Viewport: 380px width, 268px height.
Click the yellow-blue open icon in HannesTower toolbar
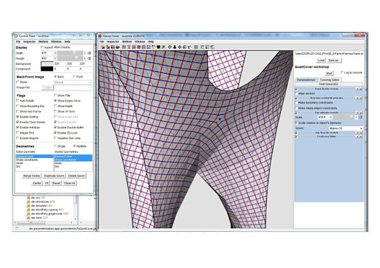tap(103, 47)
